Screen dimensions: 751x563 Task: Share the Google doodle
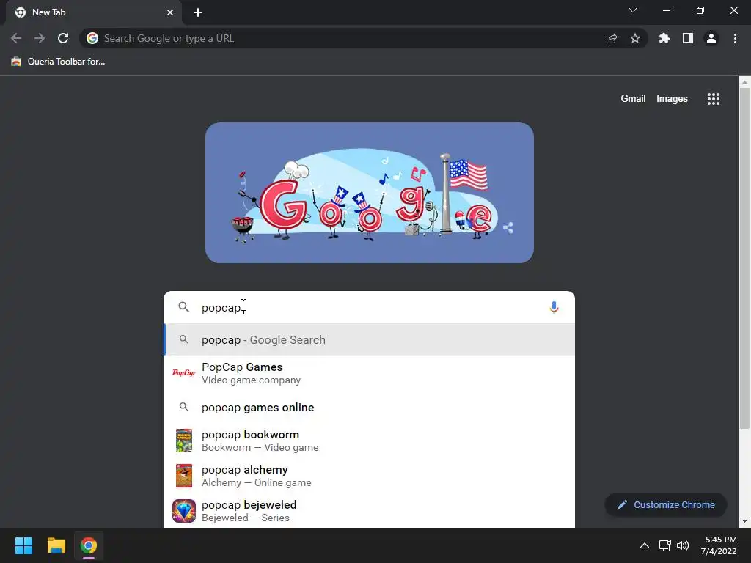(508, 228)
